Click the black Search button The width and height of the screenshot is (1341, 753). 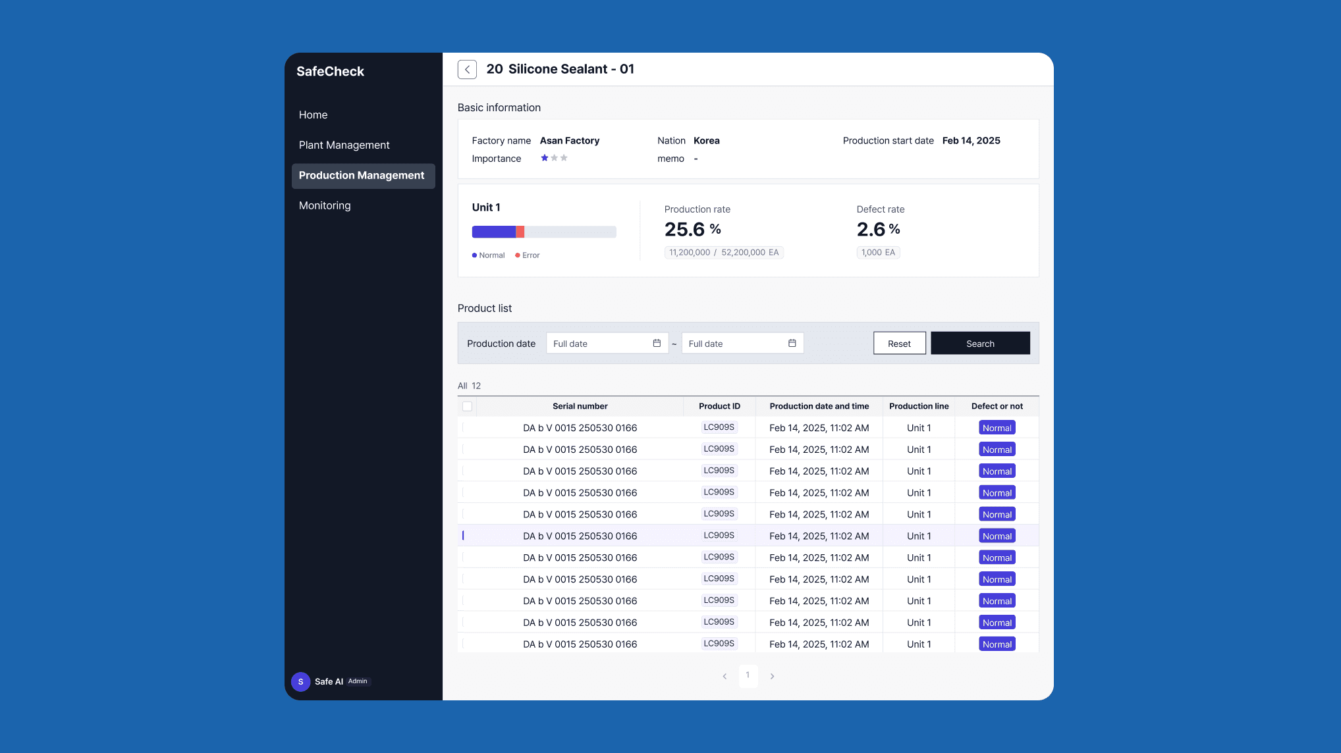point(979,343)
